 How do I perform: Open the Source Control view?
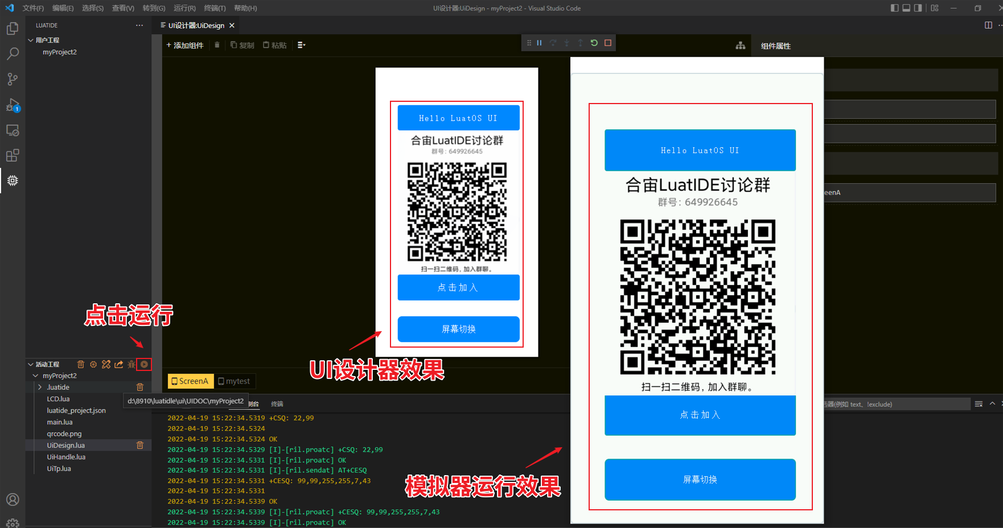[13, 79]
